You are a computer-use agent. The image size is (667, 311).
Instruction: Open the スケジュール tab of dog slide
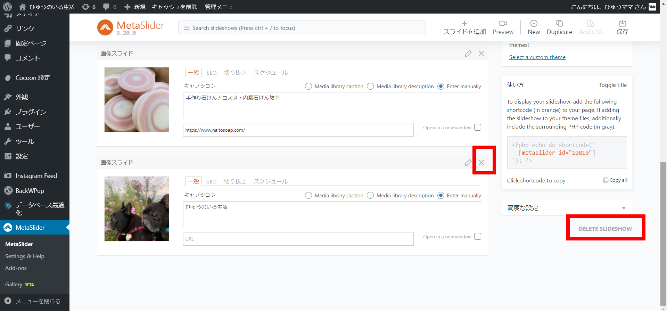point(271,181)
